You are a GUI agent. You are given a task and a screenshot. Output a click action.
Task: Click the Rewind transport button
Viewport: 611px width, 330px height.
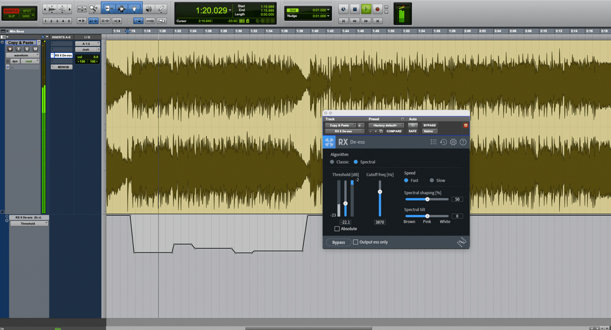pyautogui.click(x=355, y=21)
